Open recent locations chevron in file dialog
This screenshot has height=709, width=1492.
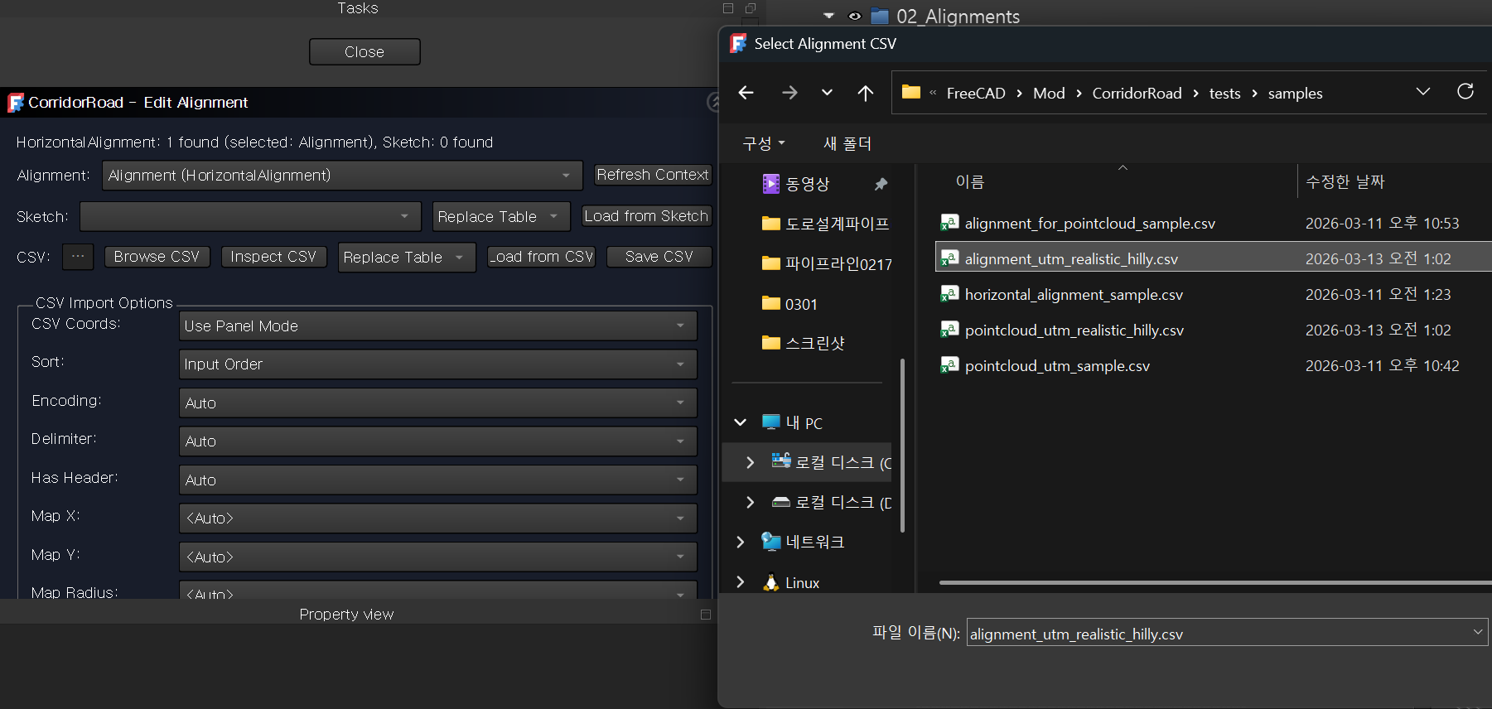click(827, 93)
